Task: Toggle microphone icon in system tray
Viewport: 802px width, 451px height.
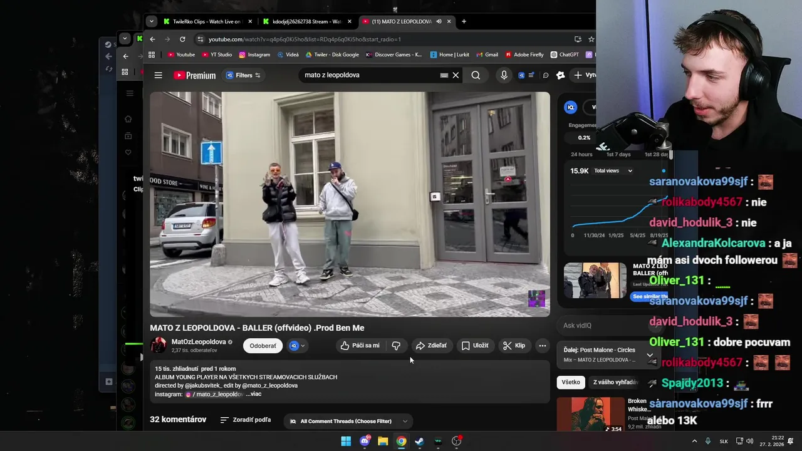Action: [x=708, y=441]
